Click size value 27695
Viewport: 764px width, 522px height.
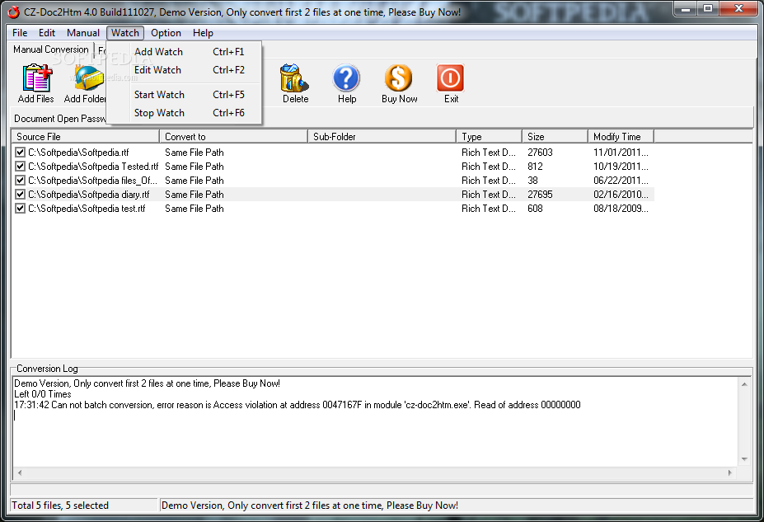(x=540, y=195)
